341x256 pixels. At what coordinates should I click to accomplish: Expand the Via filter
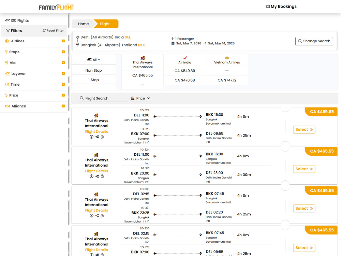pyautogui.click(x=63, y=63)
